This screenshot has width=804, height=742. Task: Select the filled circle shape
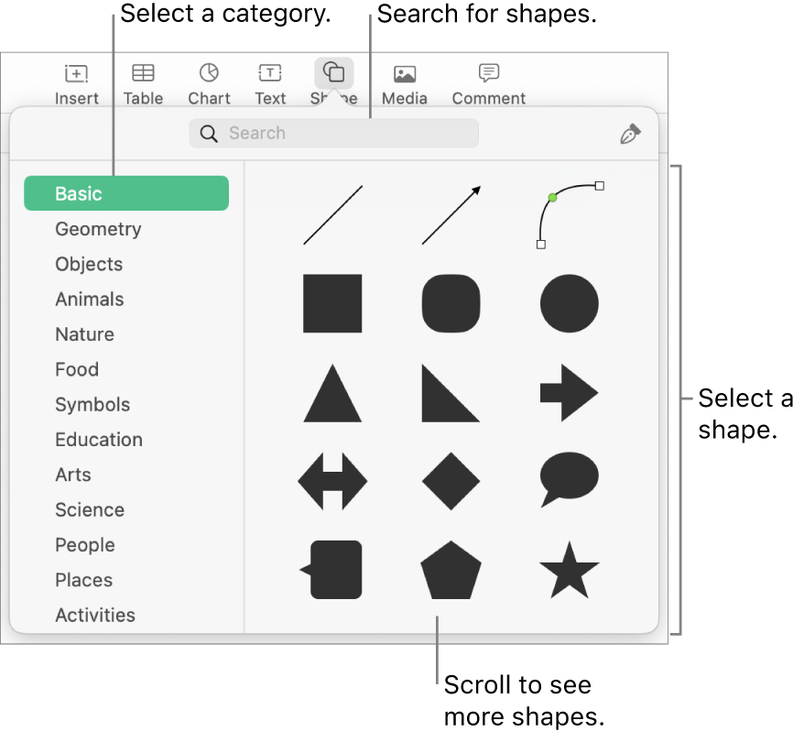[569, 303]
